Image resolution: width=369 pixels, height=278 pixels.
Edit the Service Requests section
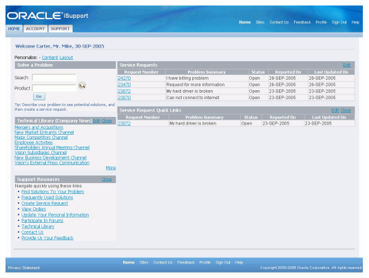[347, 65]
